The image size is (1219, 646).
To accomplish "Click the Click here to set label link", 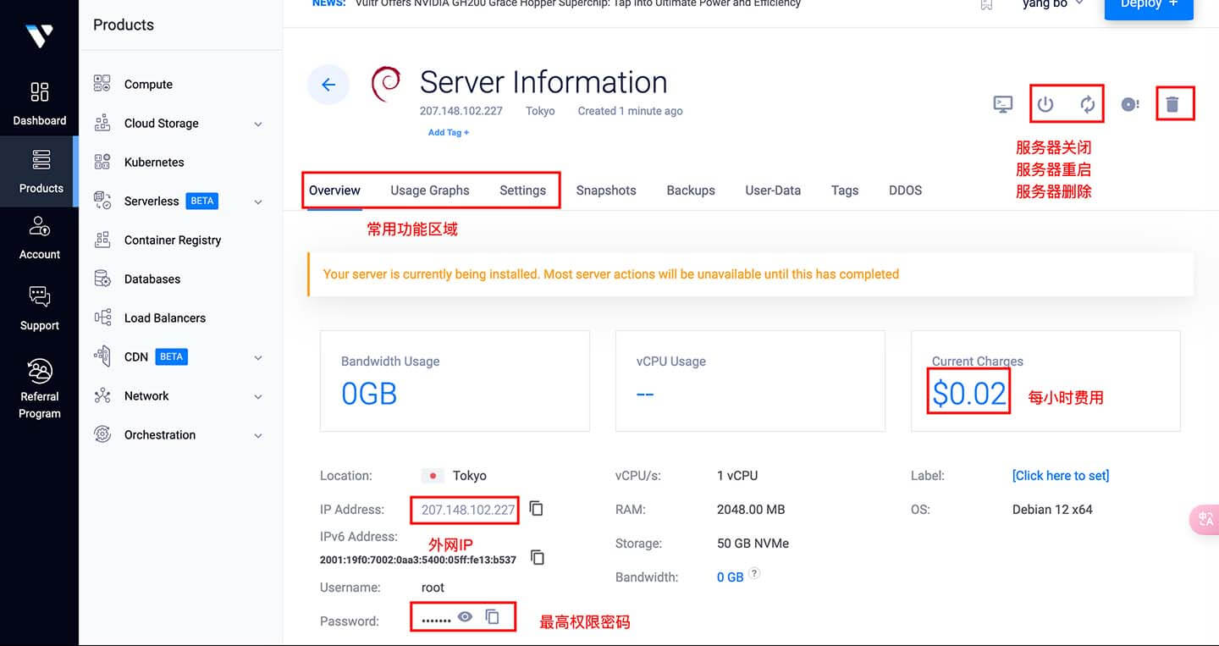I will (x=1061, y=475).
